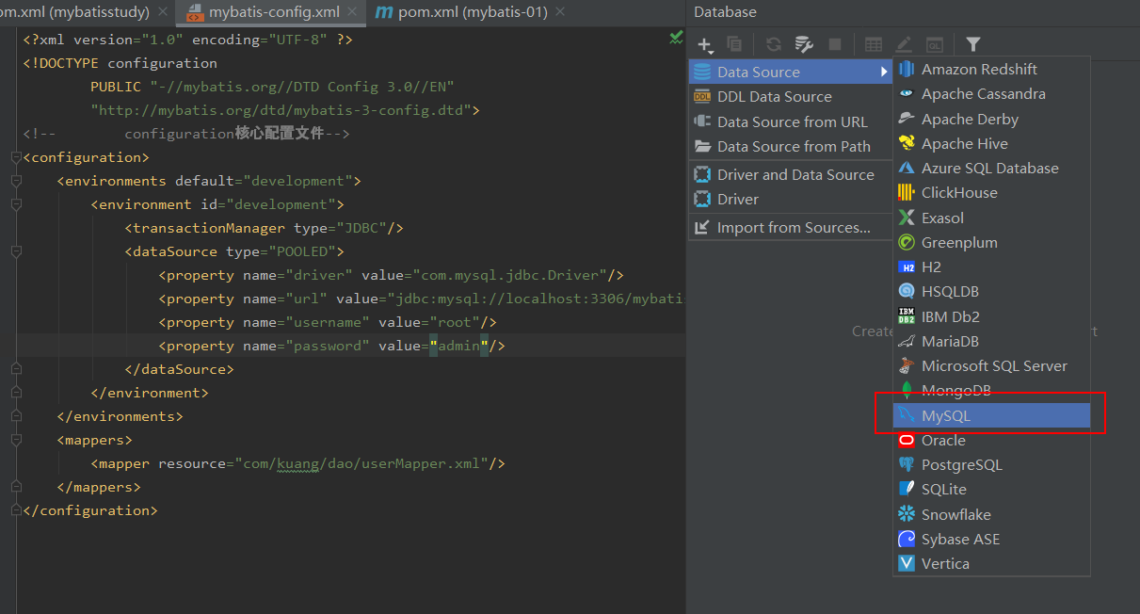Screen dimensions: 1140x614
Task: Click the transactionManager type="JDBC" line
Action: click(x=265, y=228)
